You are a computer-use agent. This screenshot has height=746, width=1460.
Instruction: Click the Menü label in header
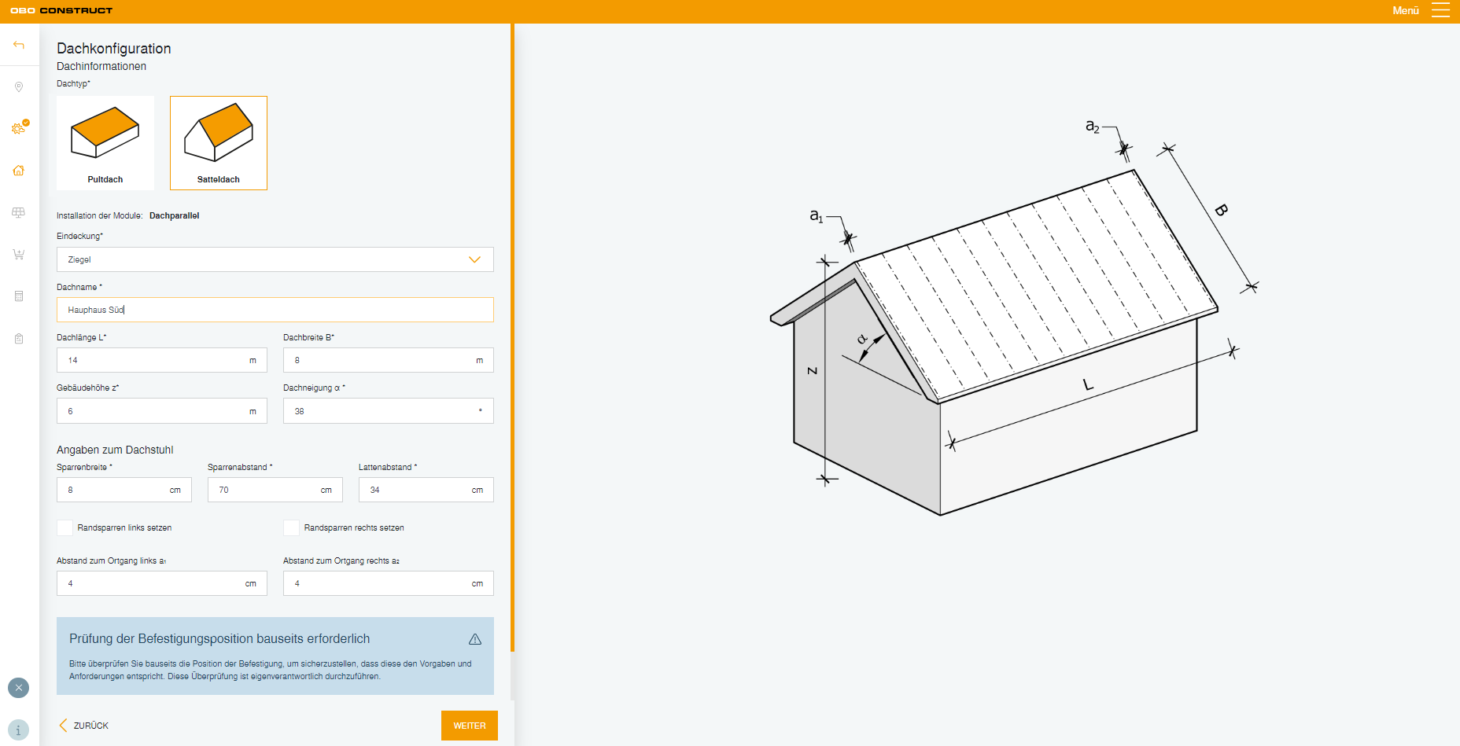(x=1406, y=10)
